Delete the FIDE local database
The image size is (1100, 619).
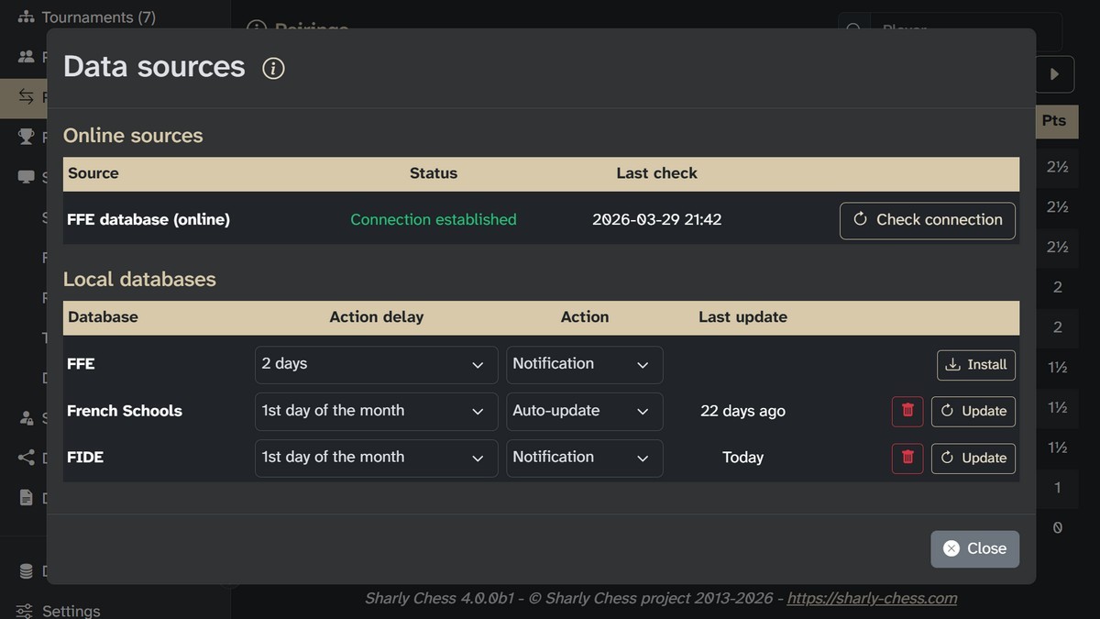tap(907, 458)
